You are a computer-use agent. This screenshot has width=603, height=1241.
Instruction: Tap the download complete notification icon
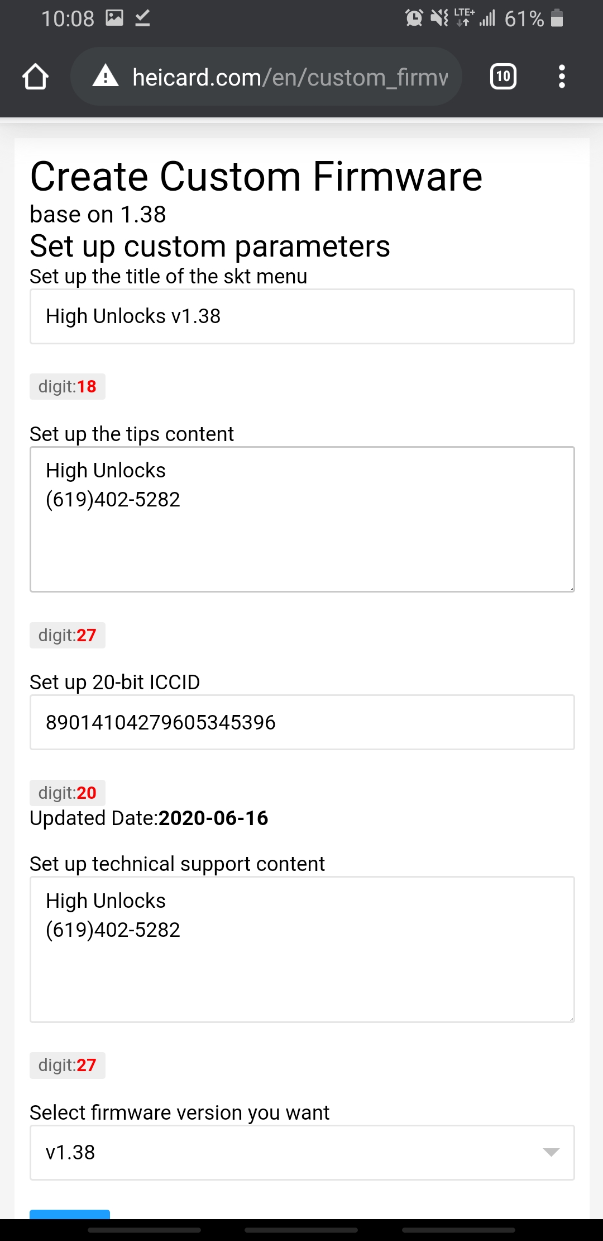pos(142,18)
